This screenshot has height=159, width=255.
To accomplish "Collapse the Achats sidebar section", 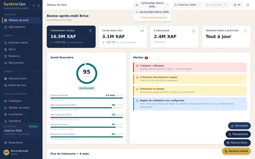I will [x=37, y=72].
